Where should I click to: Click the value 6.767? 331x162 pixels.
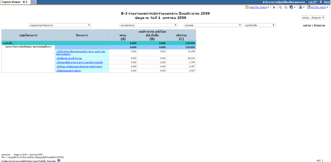[192, 66]
